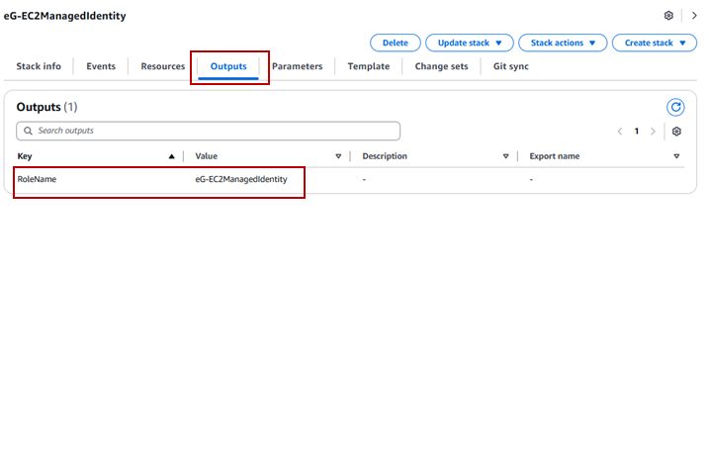Go to the next outputs page arrow

pyautogui.click(x=653, y=132)
